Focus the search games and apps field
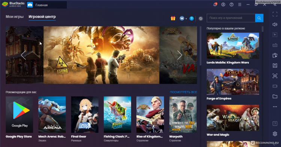281x147 pixels. [x=231, y=18]
